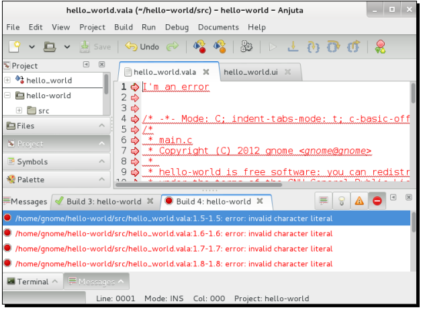Toggle the warning messages filter button
Screen dimensions: 421x310
point(359,200)
